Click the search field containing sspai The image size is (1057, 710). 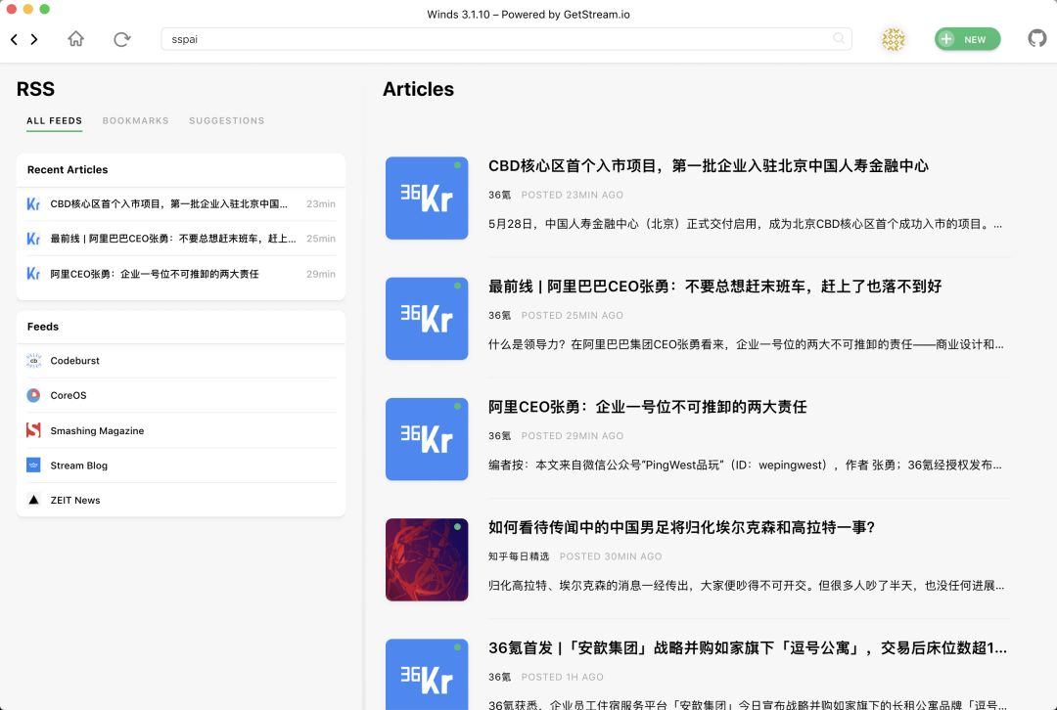pos(506,39)
